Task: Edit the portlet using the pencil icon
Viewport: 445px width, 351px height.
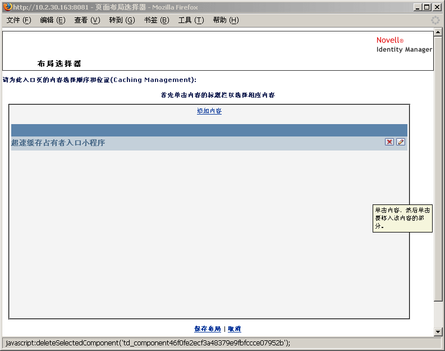Action: pos(401,142)
